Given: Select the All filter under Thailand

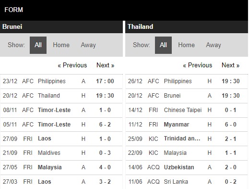Looking at the screenshot, I should [163, 45].
